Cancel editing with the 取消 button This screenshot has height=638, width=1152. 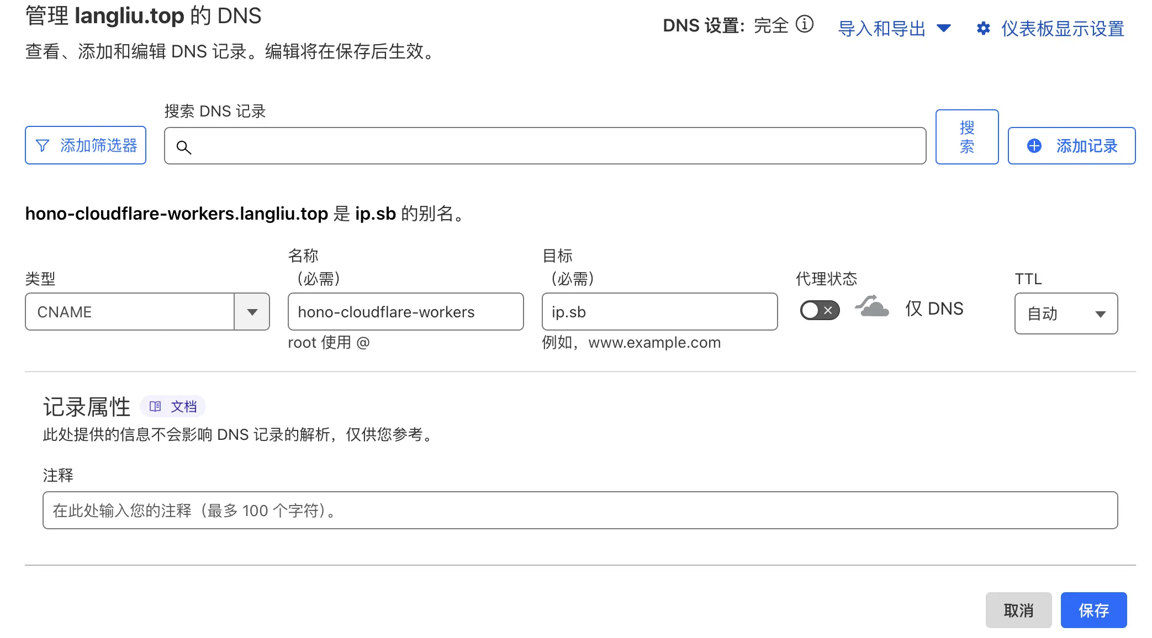1019,610
